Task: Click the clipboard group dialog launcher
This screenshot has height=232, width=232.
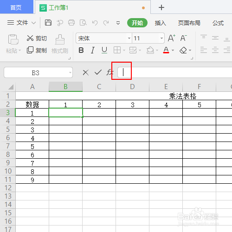Action: tap(70, 58)
